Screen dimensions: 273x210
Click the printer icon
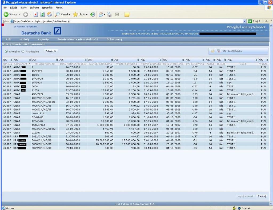click(109, 14)
